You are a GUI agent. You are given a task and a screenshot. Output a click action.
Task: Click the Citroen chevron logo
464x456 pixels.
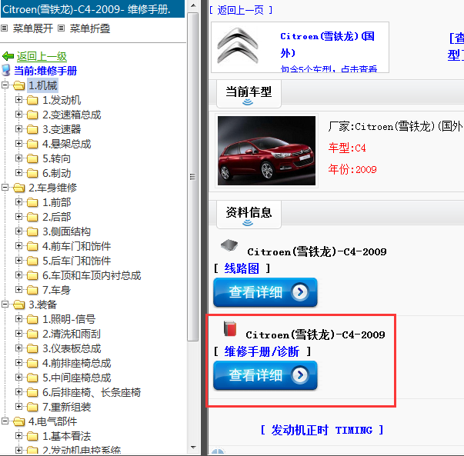click(238, 45)
